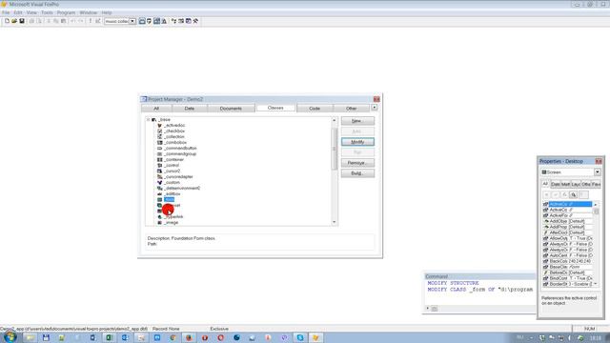Click the Save toolbar icon
The width and height of the screenshot is (610, 343).
22,21
